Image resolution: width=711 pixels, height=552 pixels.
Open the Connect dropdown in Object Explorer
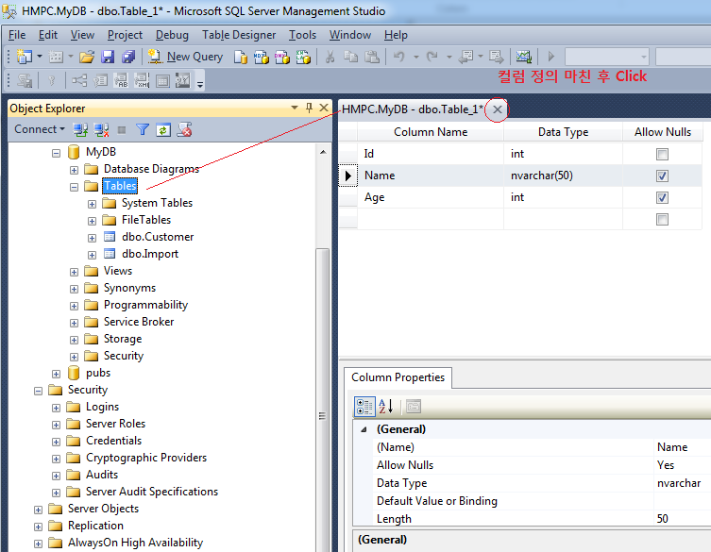click(40, 129)
